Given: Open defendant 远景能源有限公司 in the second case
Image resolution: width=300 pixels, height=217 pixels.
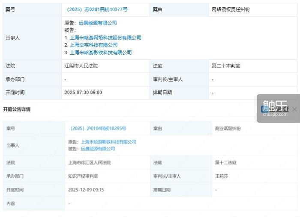Looking at the screenshot, I should [98, 149].
